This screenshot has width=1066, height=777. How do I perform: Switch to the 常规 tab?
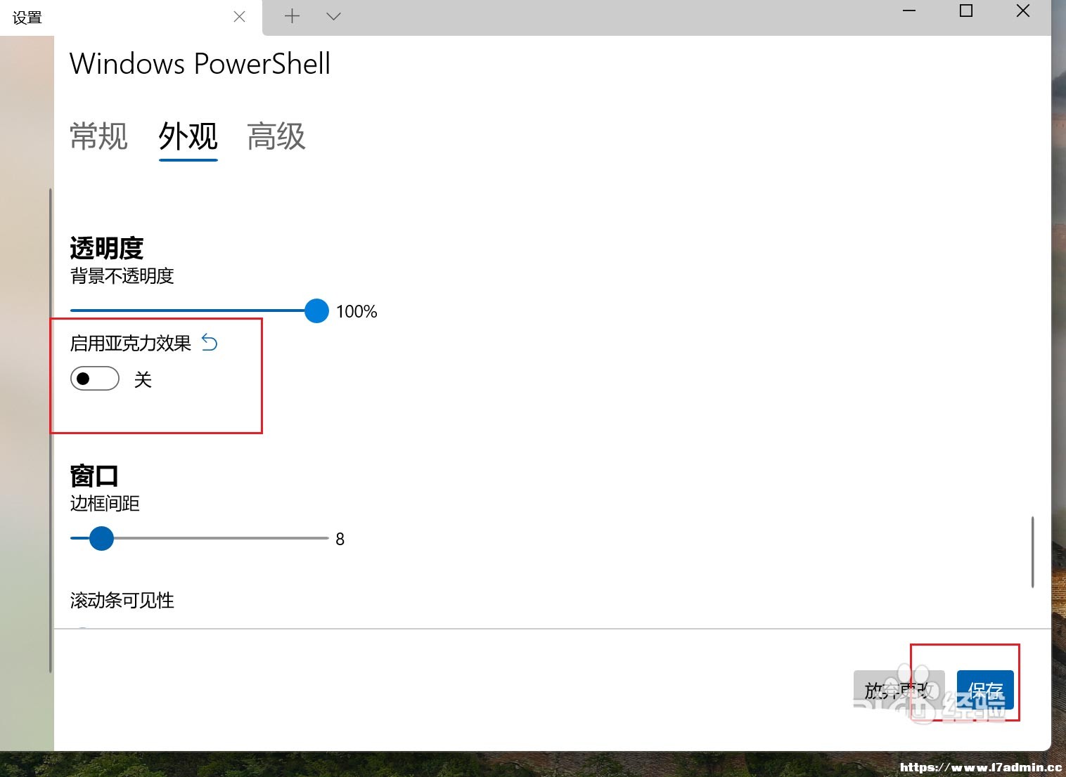99,136
